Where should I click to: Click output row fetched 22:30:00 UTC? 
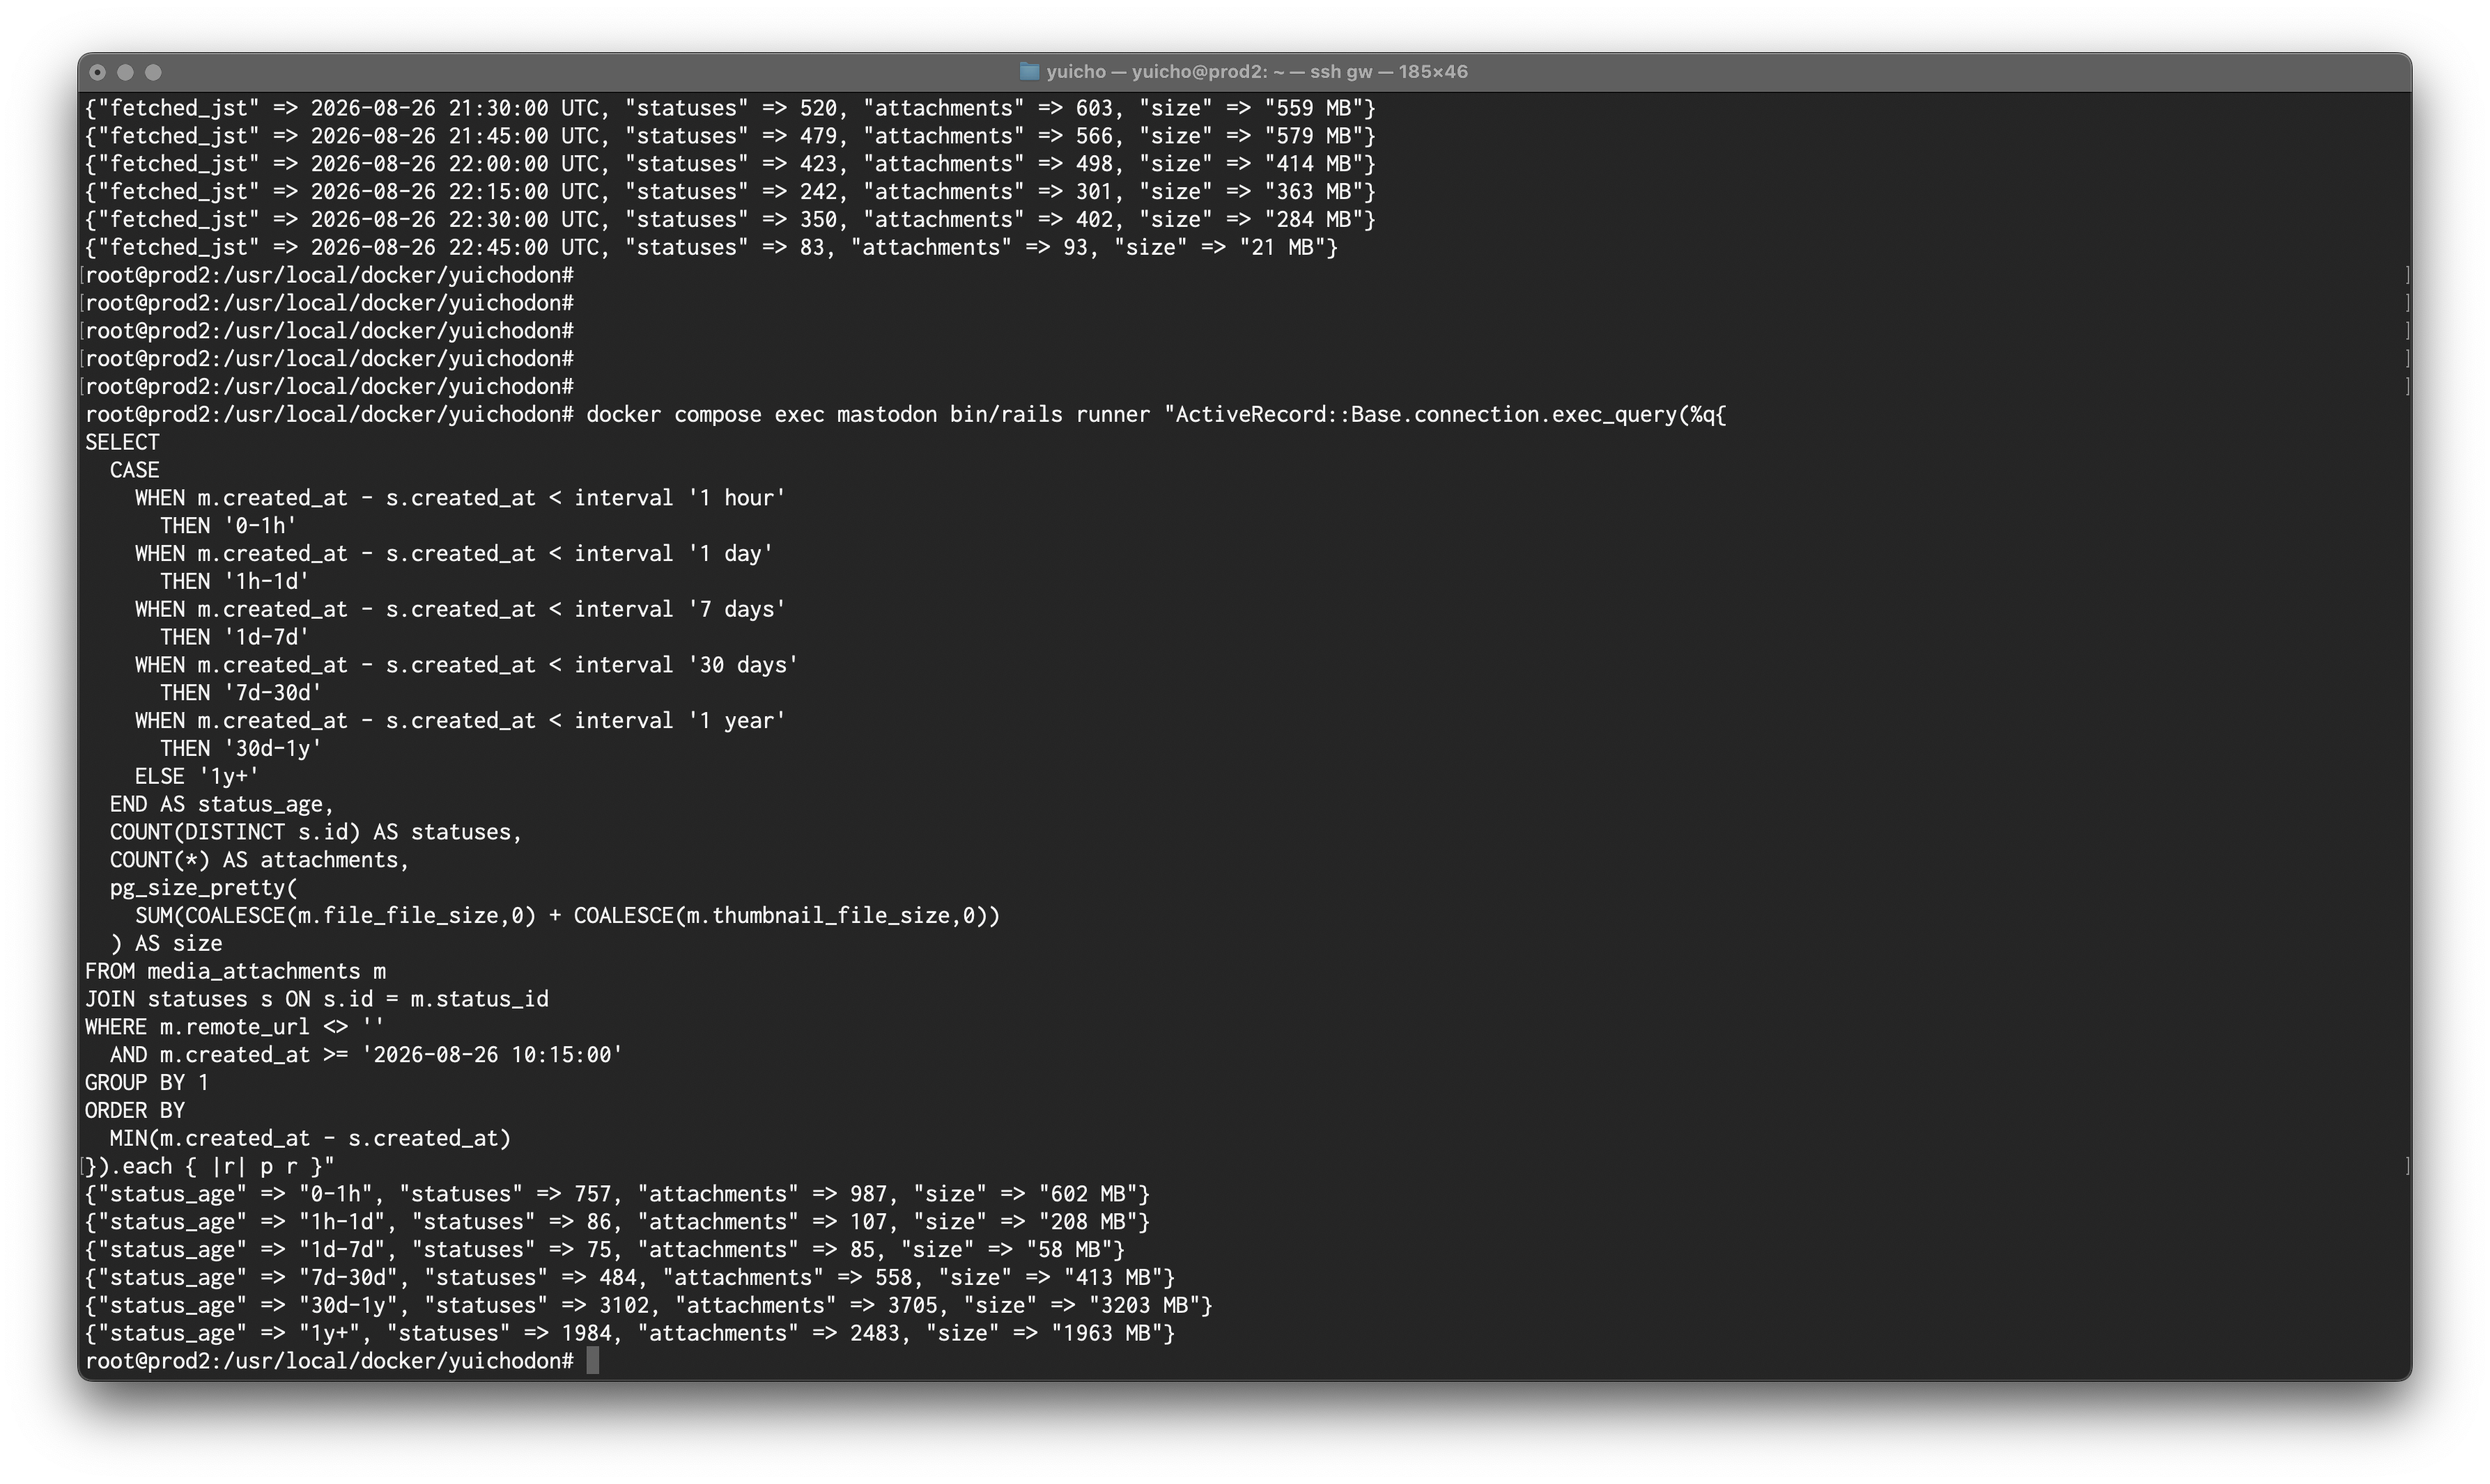729,220
